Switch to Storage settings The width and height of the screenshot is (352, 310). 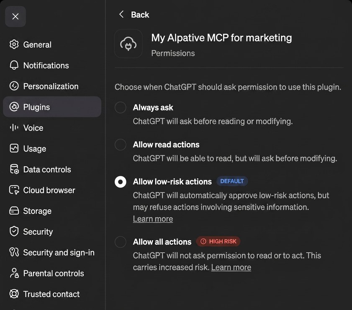[52, 211]
